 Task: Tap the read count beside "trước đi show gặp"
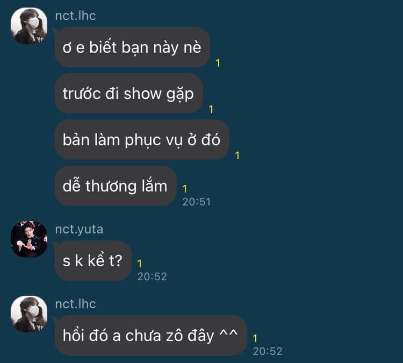click(211, 109)
